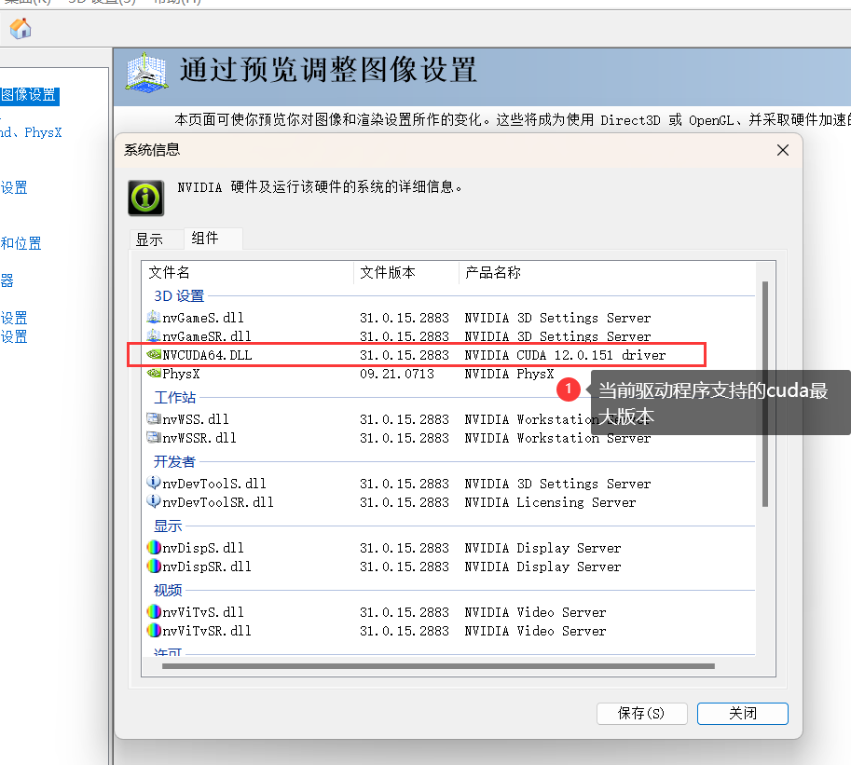851x765 pixels.
Task: Click the NVCUDA64.DLL NVIDIA eye icon
Action: coord(154,355)
